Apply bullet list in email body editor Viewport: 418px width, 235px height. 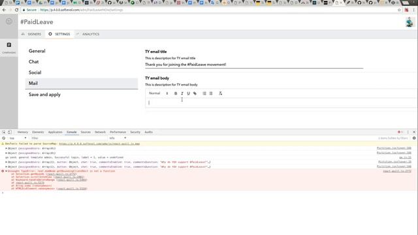pyautogui.click(x=211, y=93)
